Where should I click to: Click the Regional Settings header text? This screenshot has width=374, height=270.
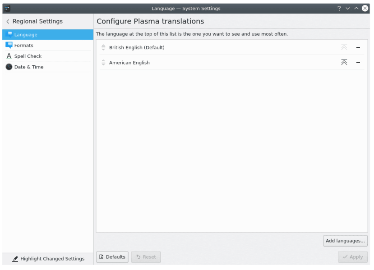pos(37,22)
